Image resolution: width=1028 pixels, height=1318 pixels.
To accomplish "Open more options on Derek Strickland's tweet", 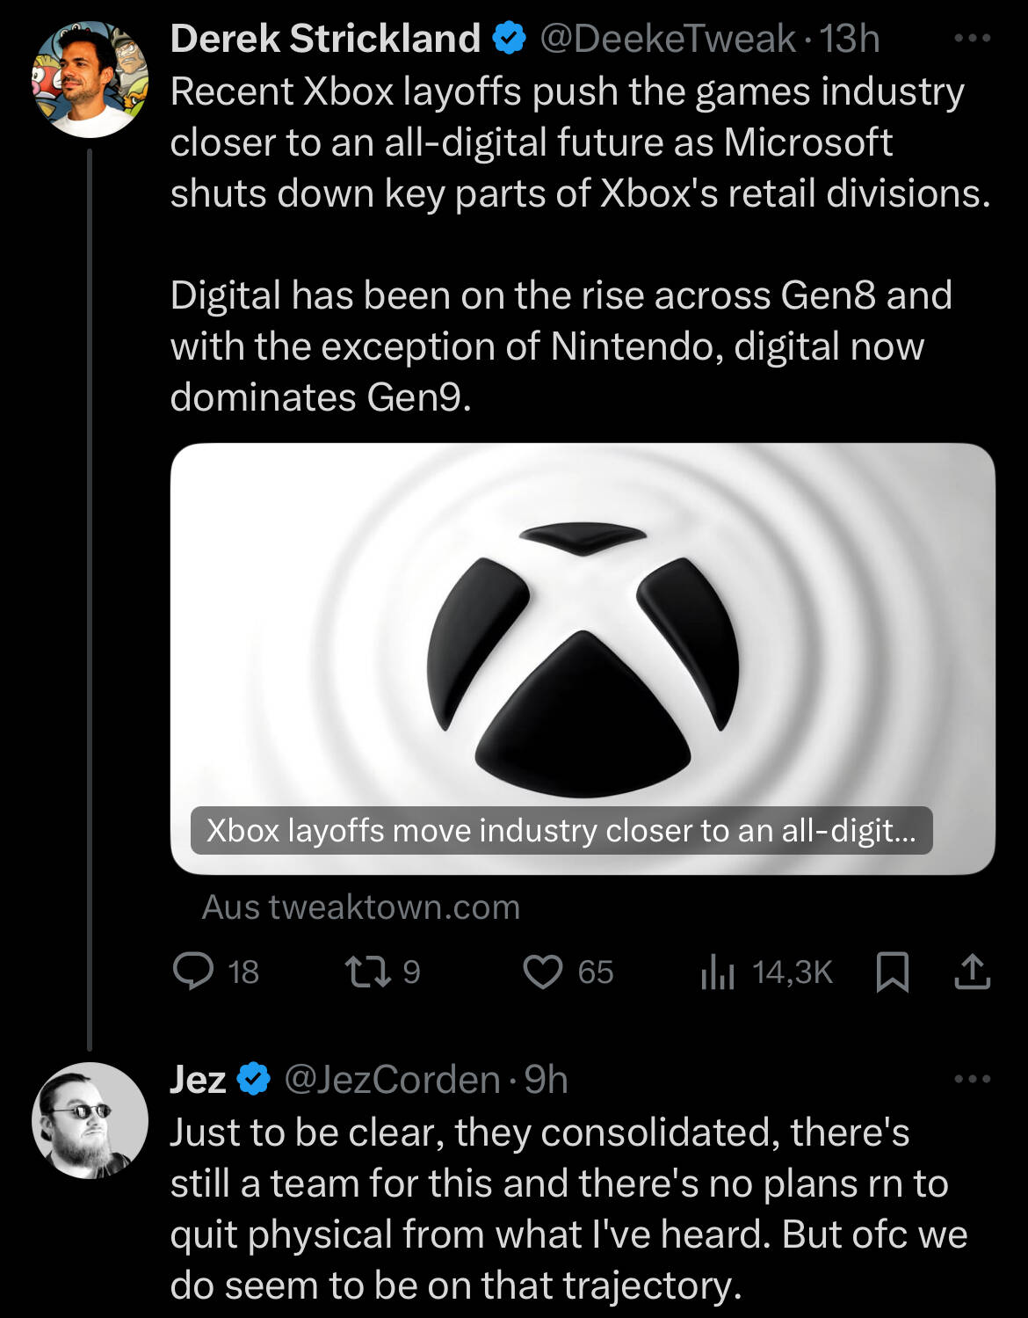I will click(972, 39).
